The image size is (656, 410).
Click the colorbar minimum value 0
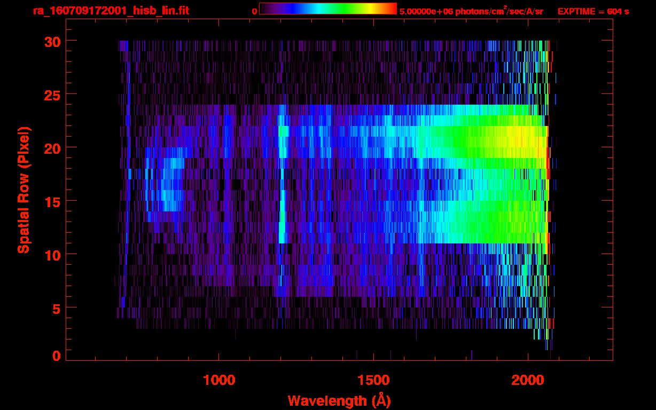(x=254, y=11)
